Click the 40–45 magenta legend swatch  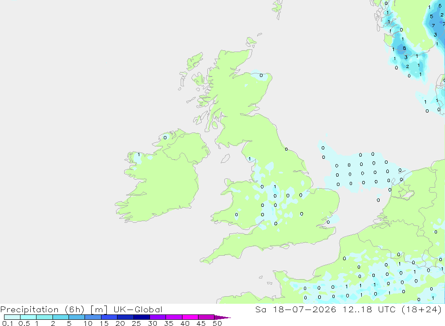[190, 317]
